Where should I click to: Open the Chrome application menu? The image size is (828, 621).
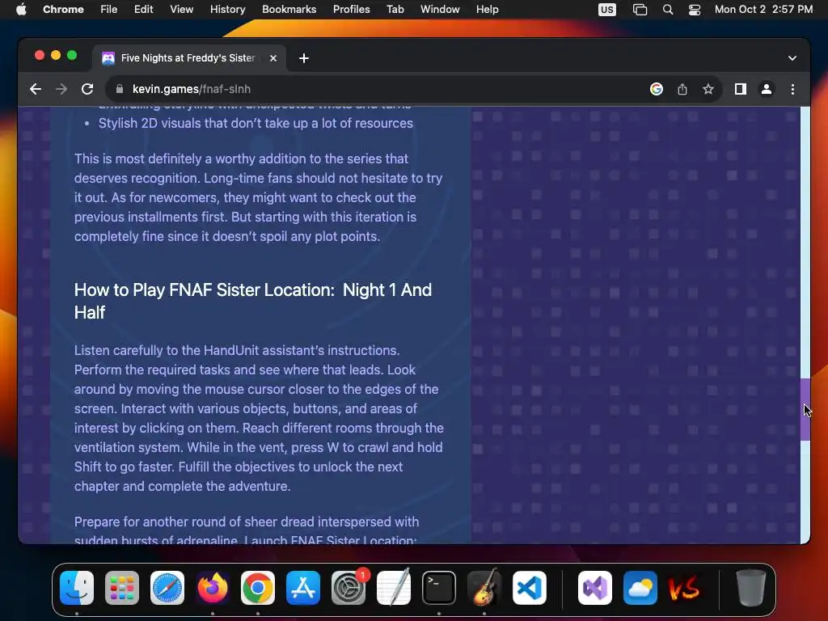click(x=63, y=10)
